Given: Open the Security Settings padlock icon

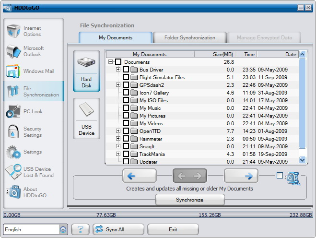Looking at the screenshot, I should pos(13,131).
